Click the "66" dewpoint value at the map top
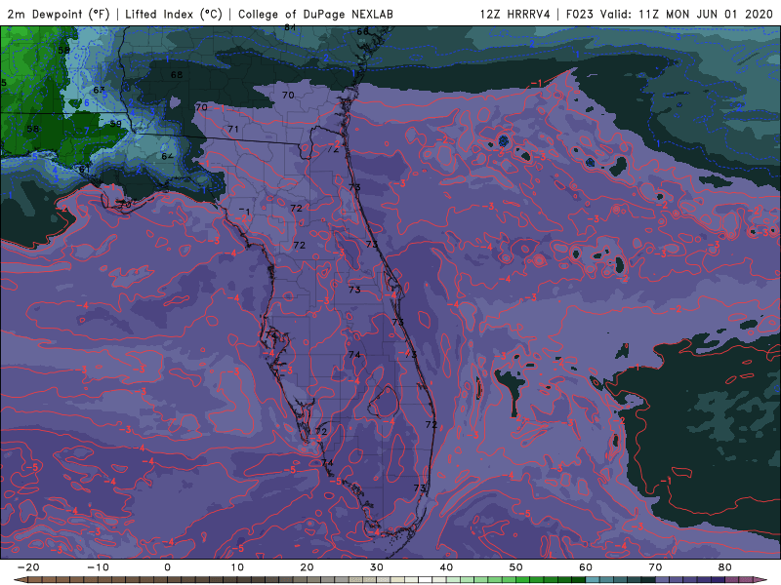Viewport: 781px width, 585px height. click(x=362, y=32)
